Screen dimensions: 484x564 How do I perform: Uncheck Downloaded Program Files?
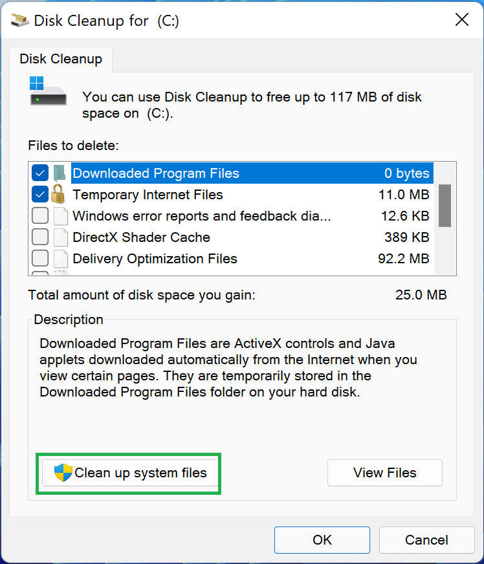(39, 173)
